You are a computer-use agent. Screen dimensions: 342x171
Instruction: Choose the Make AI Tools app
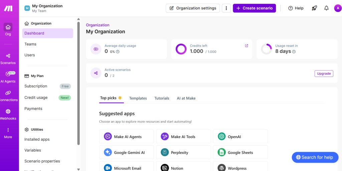183,137
